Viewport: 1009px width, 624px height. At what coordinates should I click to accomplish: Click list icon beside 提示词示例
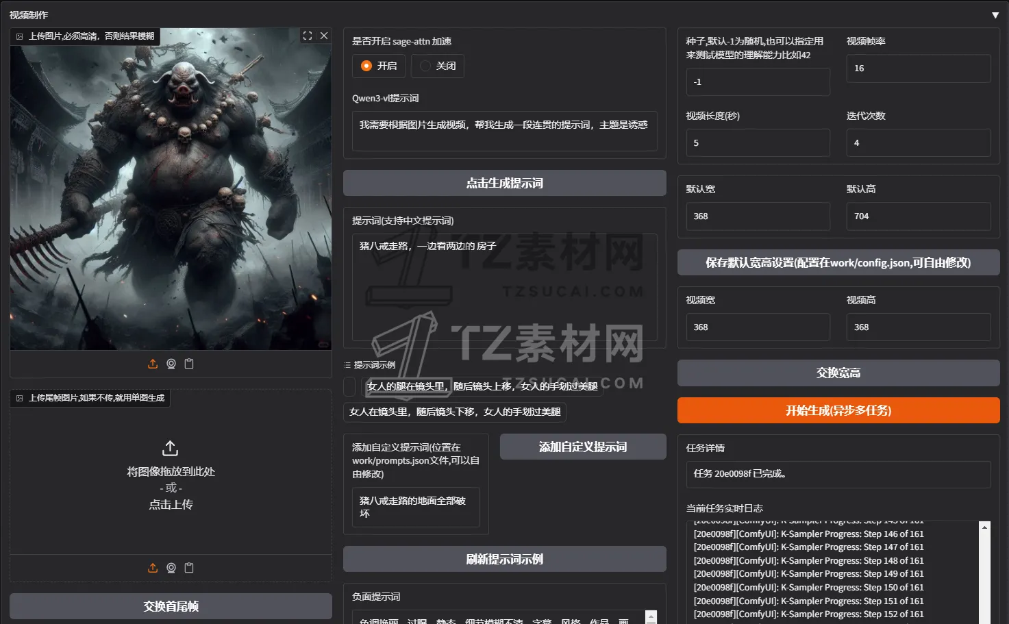[347, 365]
